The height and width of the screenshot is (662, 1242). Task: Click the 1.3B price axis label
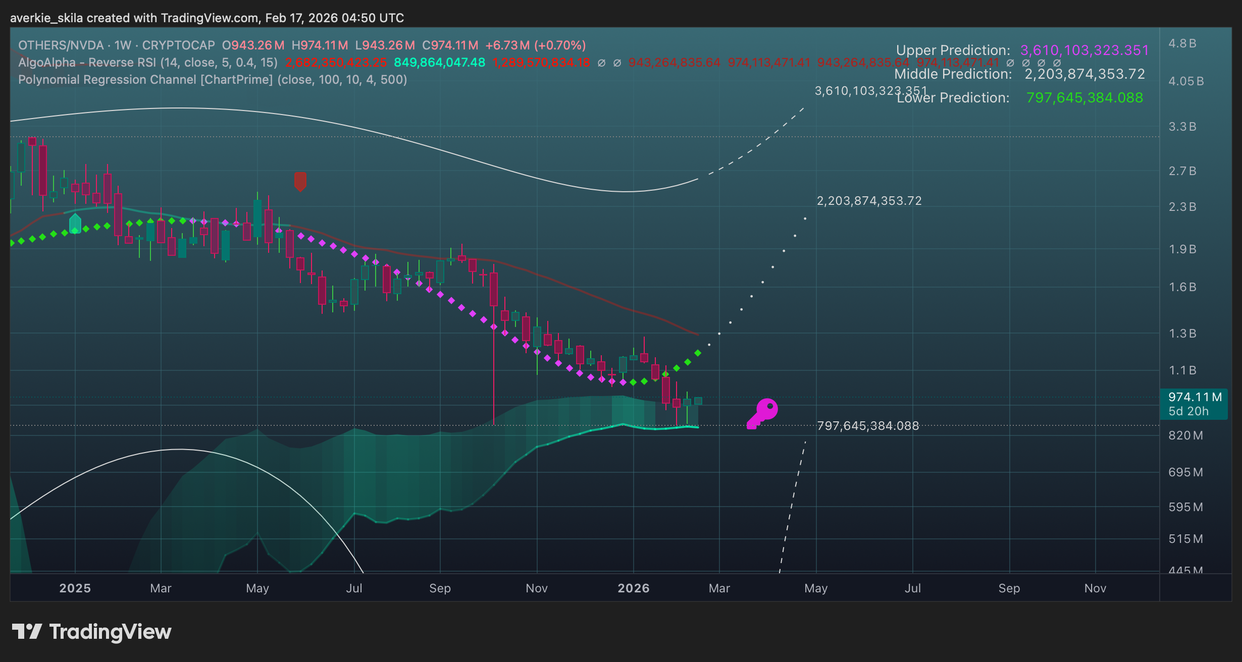click(x=1182, y=334)
